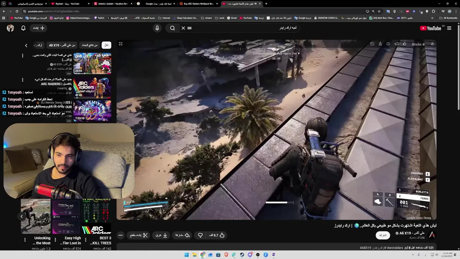Screen dimensions: 460x259
Task: Click the Download button under video
Action: point(161,235)
